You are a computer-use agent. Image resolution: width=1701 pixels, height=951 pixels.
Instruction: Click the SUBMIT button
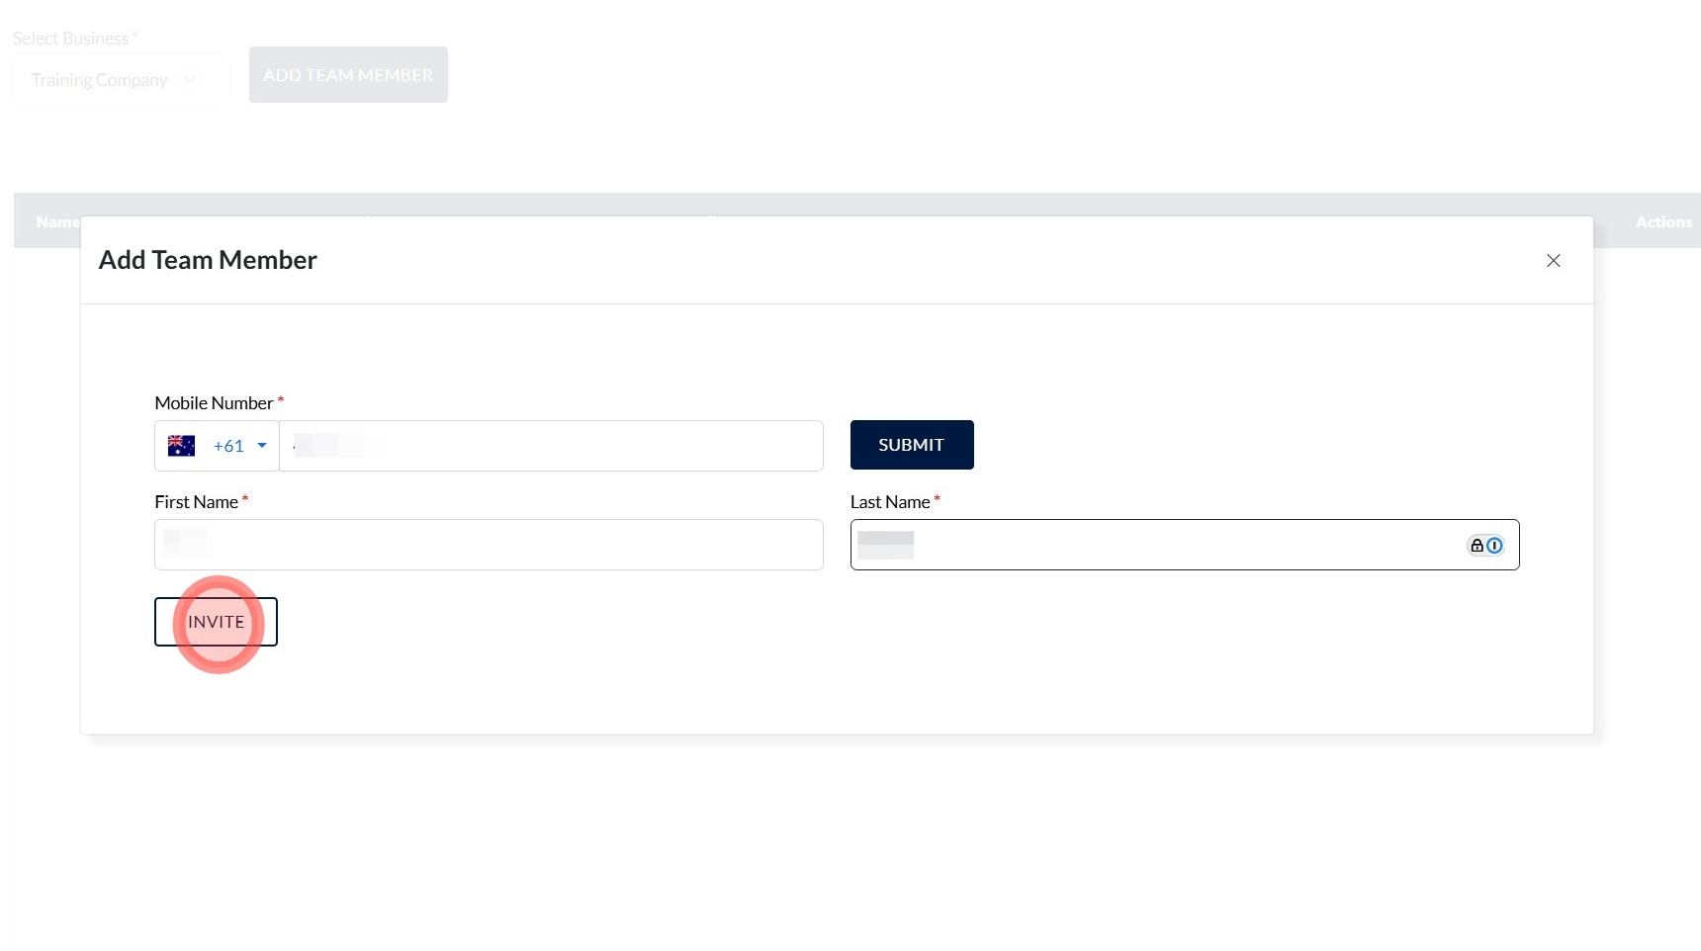click(x=912, y=445)
